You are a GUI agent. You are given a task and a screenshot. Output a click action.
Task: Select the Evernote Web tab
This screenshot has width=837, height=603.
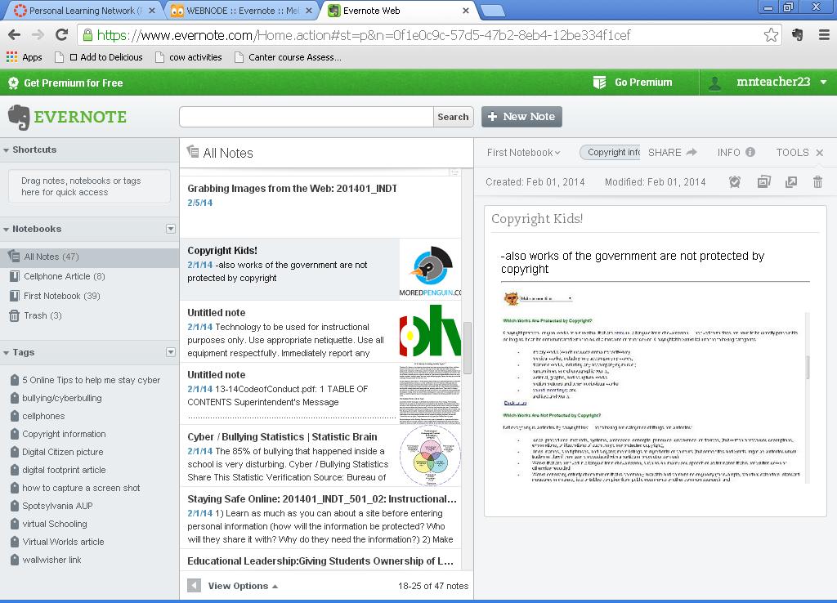click(399, 11)
